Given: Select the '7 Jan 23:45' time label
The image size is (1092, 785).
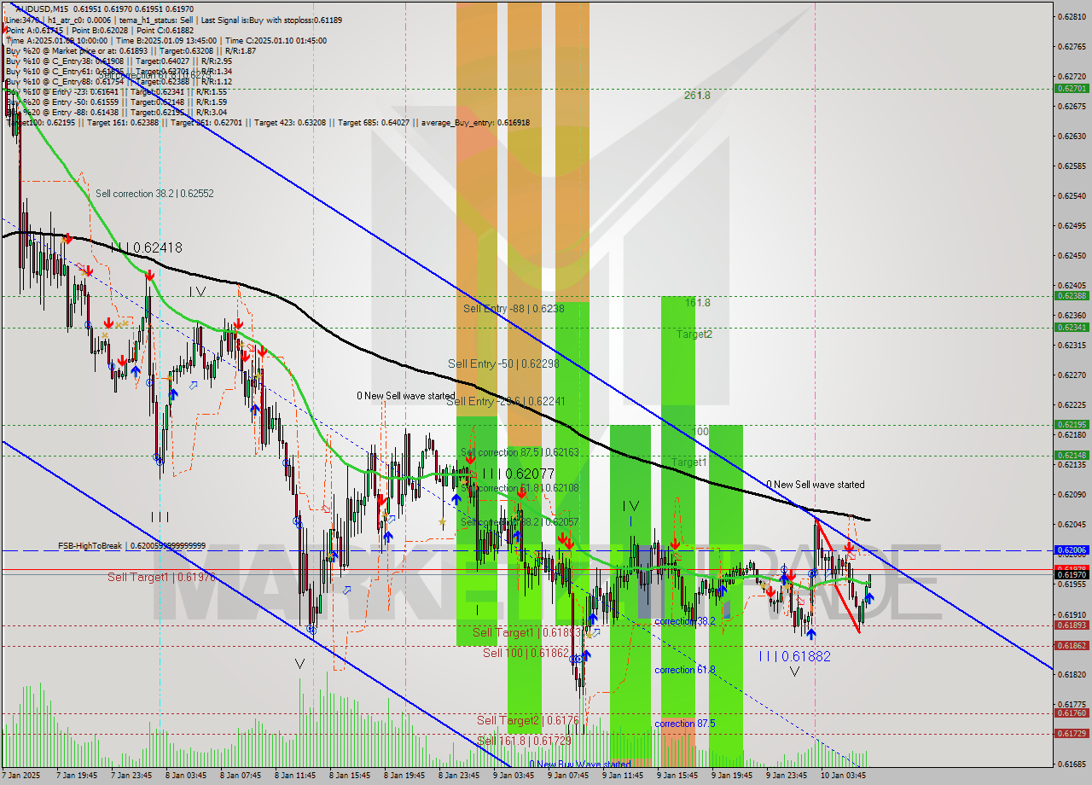Looking at the screenshot, I should pos(132,776).
